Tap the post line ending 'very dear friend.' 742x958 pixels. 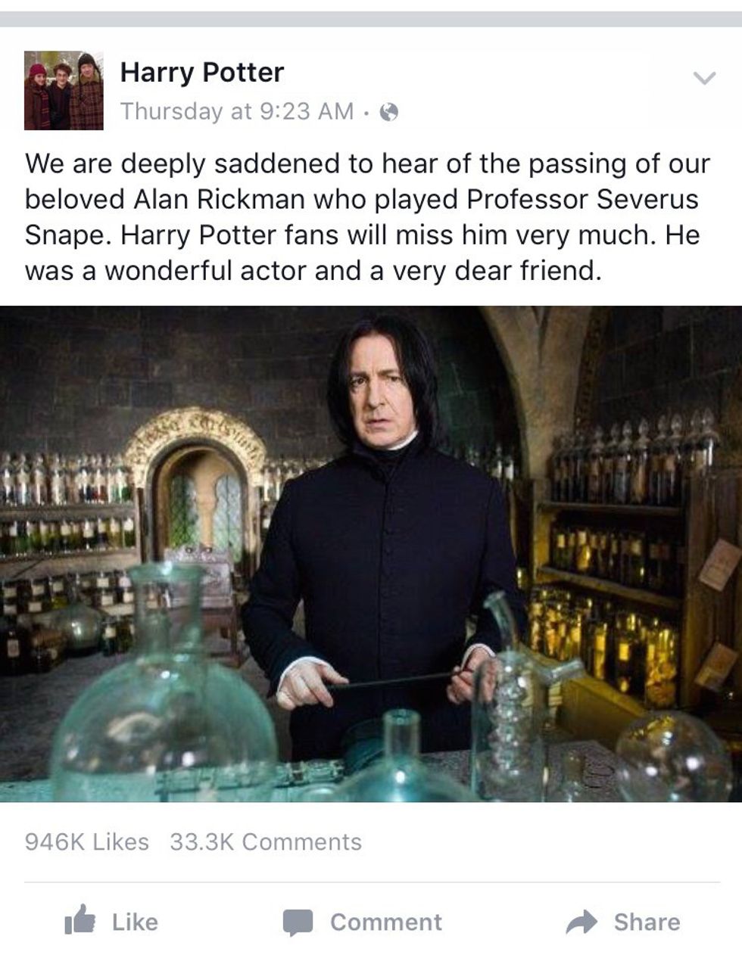313,270
